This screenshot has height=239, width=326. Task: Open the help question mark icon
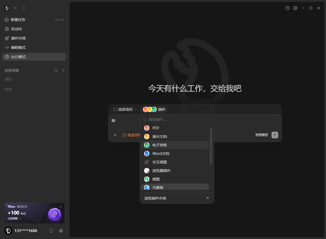(x=288, y=8)
